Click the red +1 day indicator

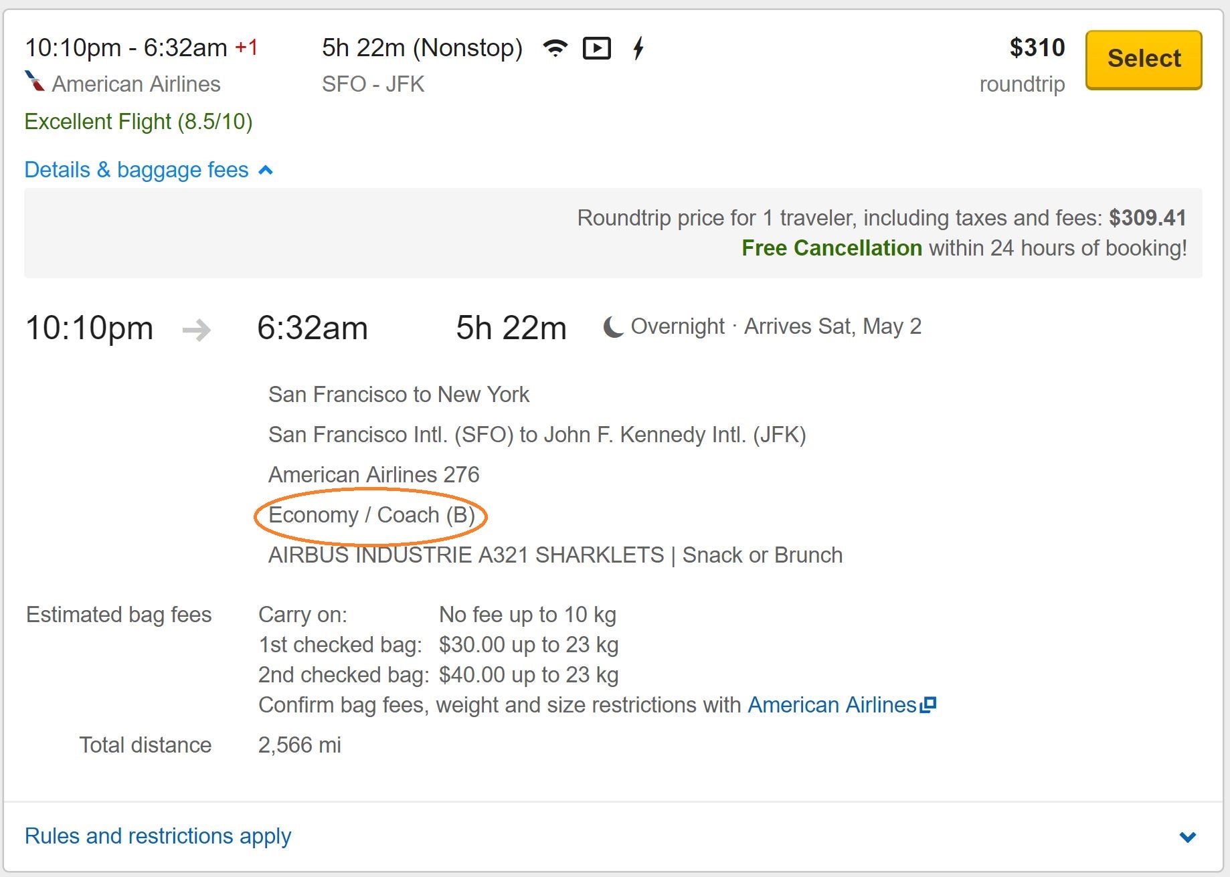pyautogui.click(x=246, y=47)
